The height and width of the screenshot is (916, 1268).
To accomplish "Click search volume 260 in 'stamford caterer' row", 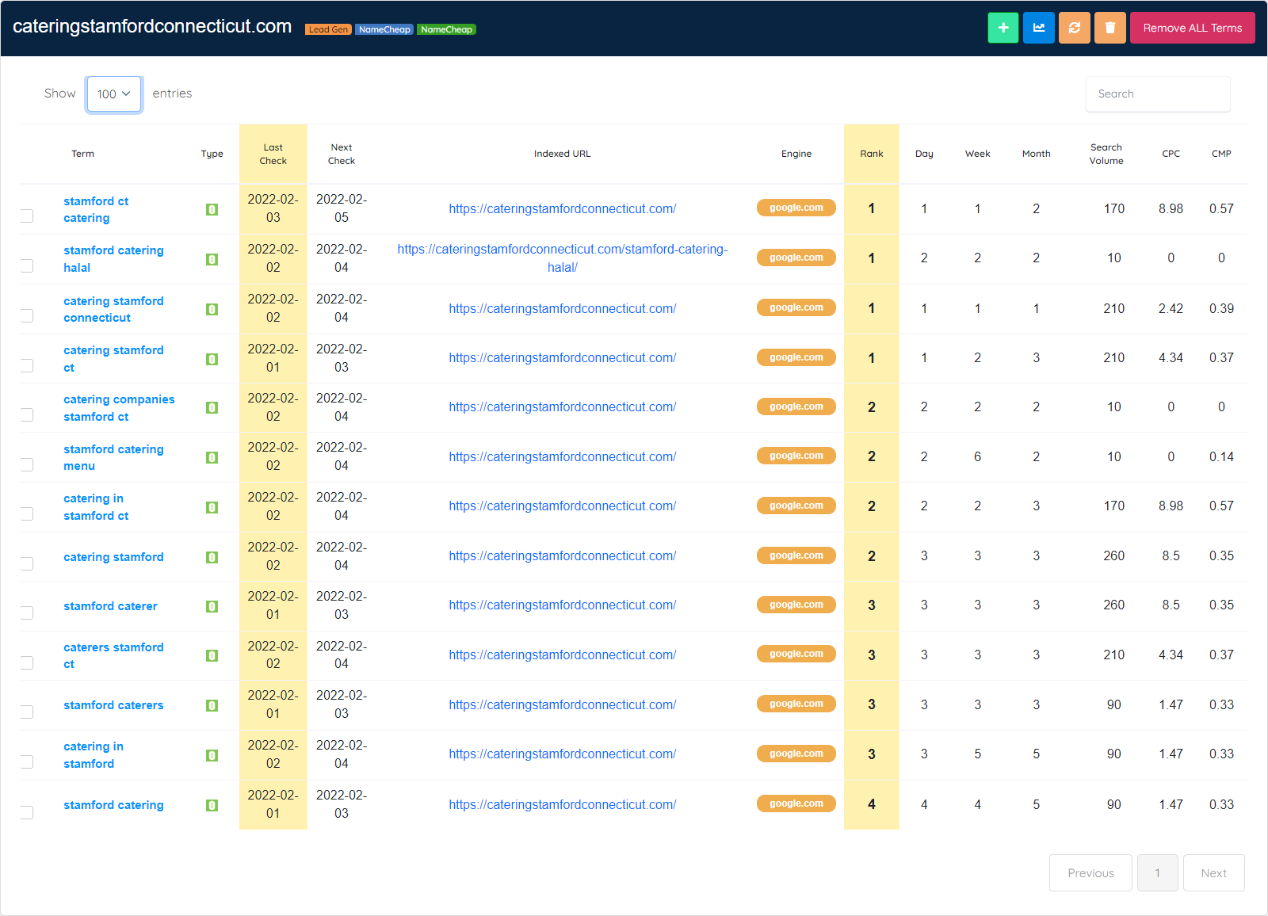I will click(x=1113, y=605).
